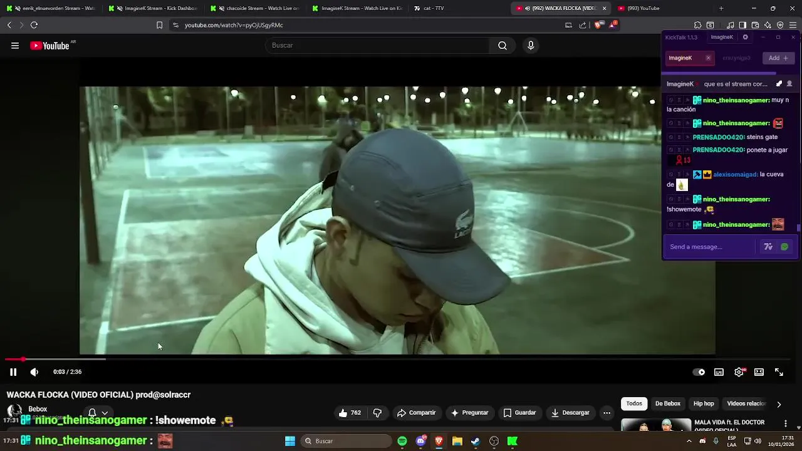This screenshot has width=802, height=451.
Task: Switch to cat - 7TV browser tab
Action: [x=459, y=8]
